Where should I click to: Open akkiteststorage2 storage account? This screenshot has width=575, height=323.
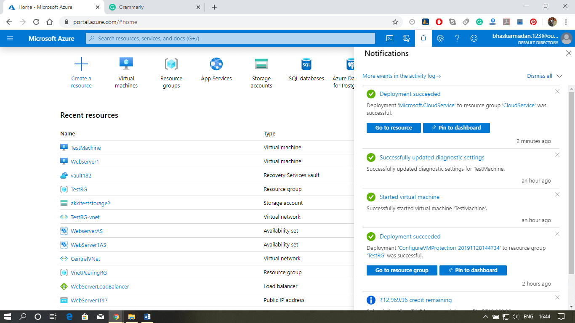pyautogui.click(x=91, y=203)
